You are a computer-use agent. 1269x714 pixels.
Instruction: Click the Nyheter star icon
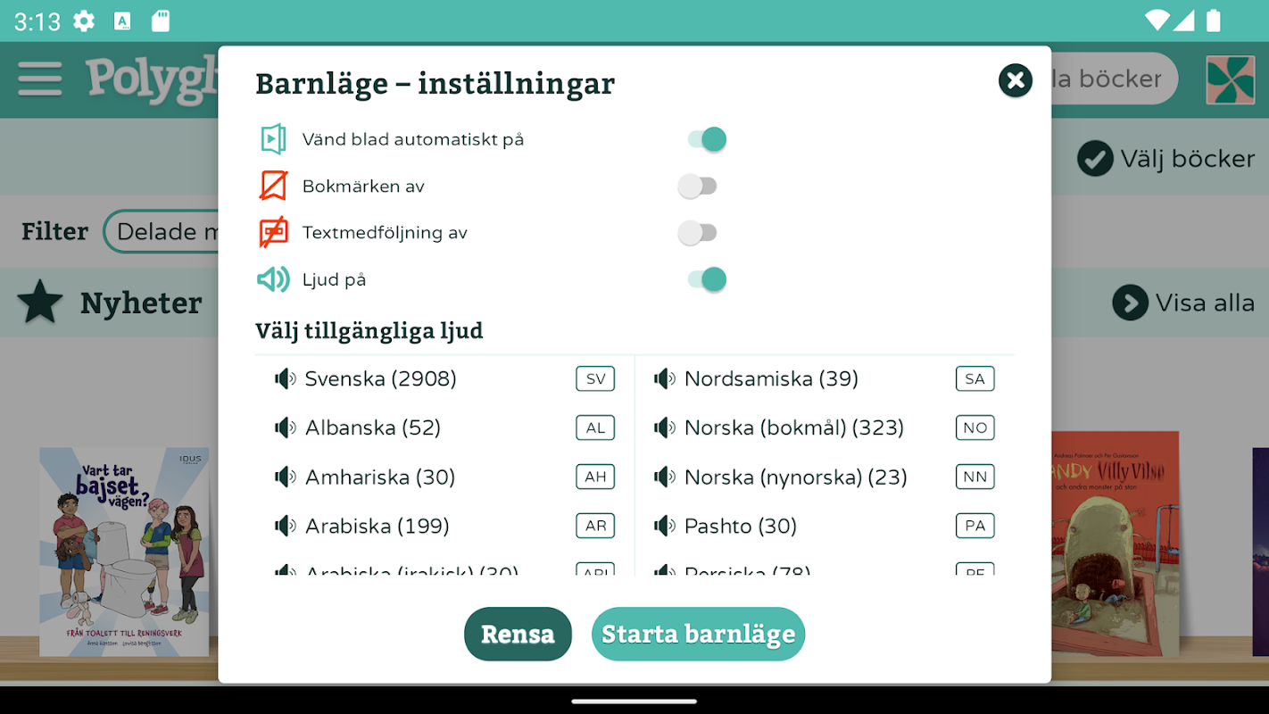(x=40, y=303)
